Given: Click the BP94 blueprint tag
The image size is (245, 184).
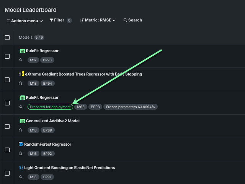Looking at the screenshot, I should pos(47,84).
